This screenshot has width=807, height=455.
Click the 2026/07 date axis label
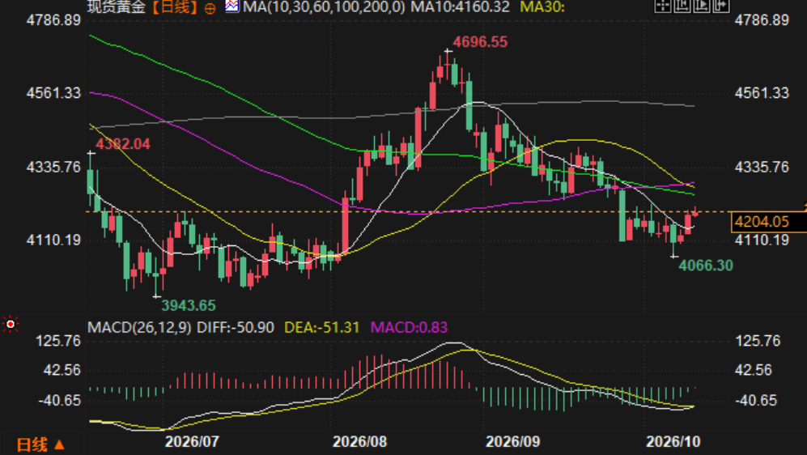click(x=192, y=441)
